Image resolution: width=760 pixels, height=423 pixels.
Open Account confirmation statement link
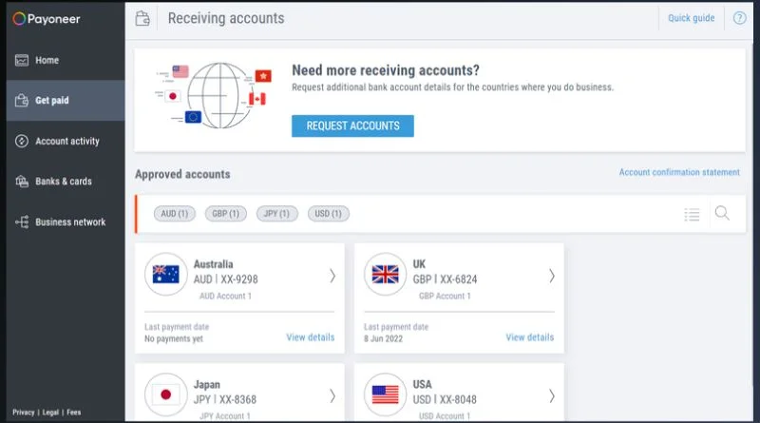pyautogui.click(x=679, y=172)
